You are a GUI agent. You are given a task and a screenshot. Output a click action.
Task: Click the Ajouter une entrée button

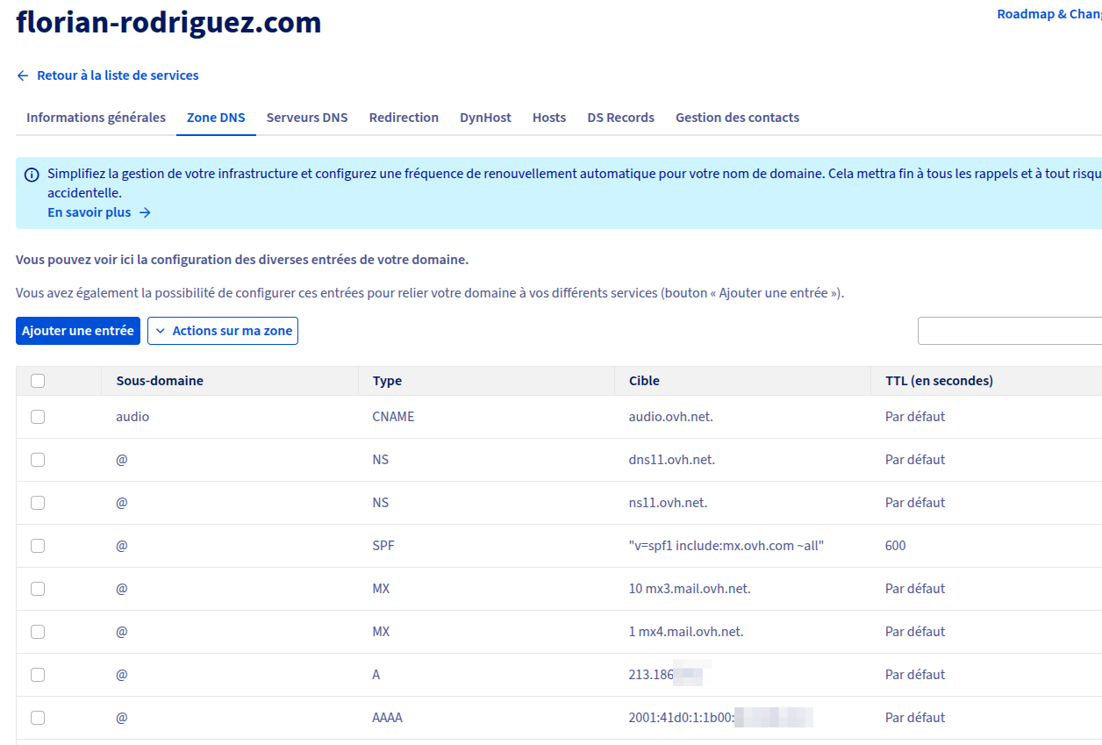(x=77, y=331)
